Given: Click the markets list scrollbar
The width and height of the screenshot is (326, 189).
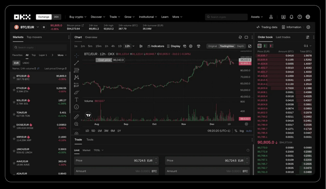Looking at the screenshot, I should tap(70, 95).
